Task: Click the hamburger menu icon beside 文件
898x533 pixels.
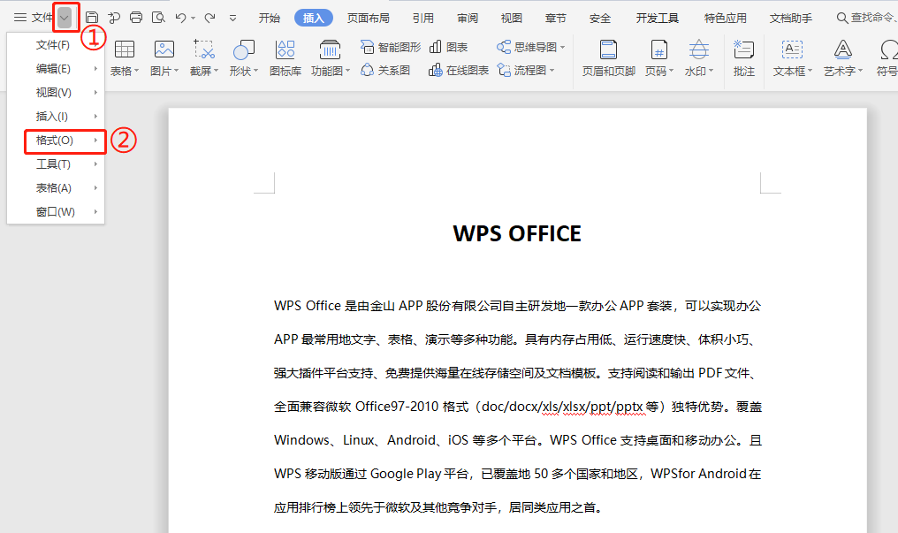Action: pos(20,18)
